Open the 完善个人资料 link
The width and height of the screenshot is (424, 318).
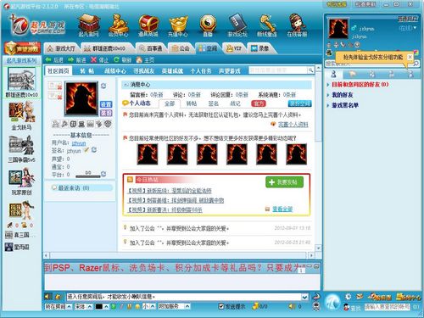[293, 124]
